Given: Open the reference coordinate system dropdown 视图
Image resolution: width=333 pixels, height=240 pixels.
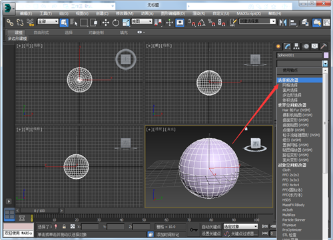Looking at the screenshot, I should pos(142,21).
